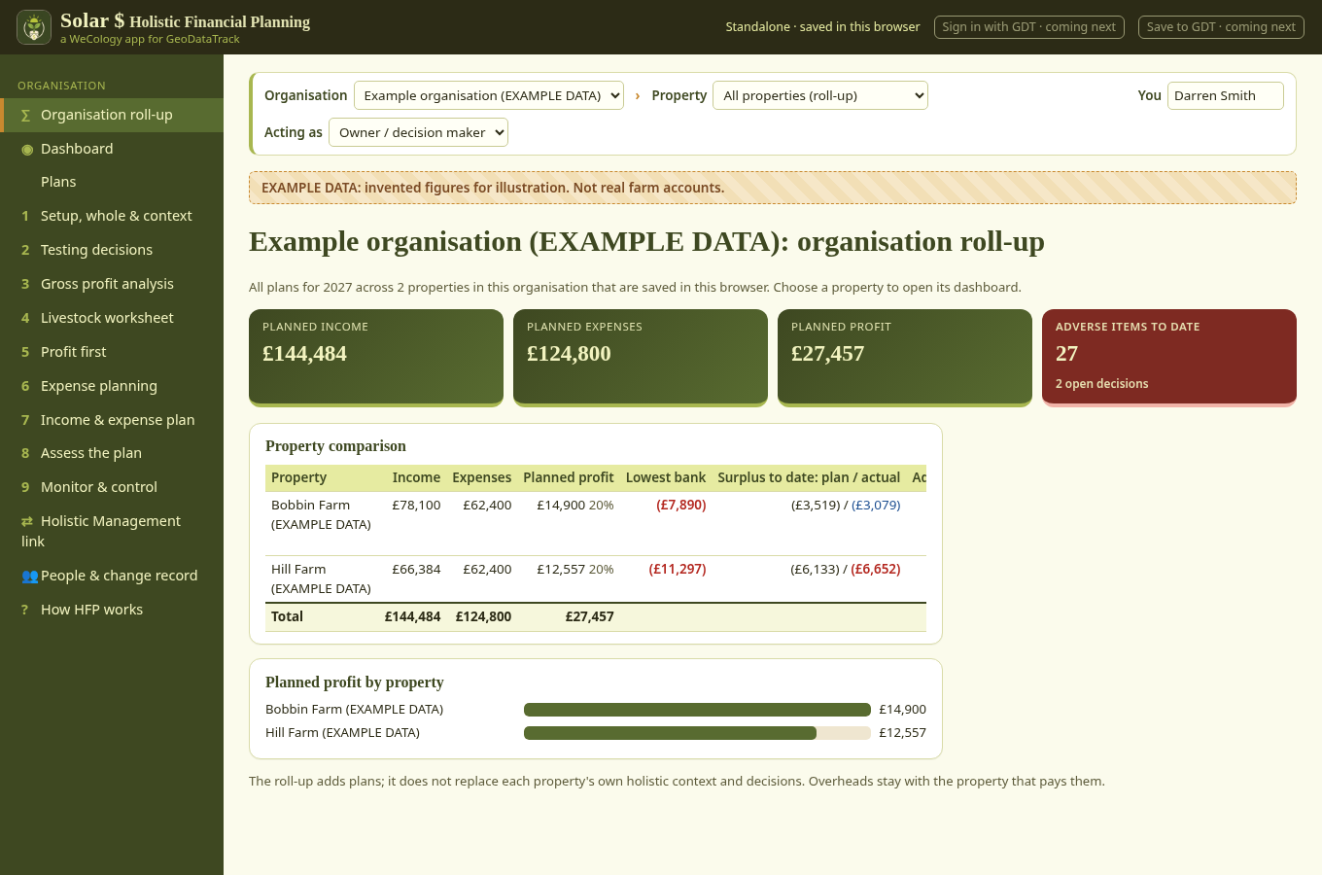Click the Total income value £144,484
Image resolution: width=1322 pixels, height=875 pixels.
(x=412, y=616)
